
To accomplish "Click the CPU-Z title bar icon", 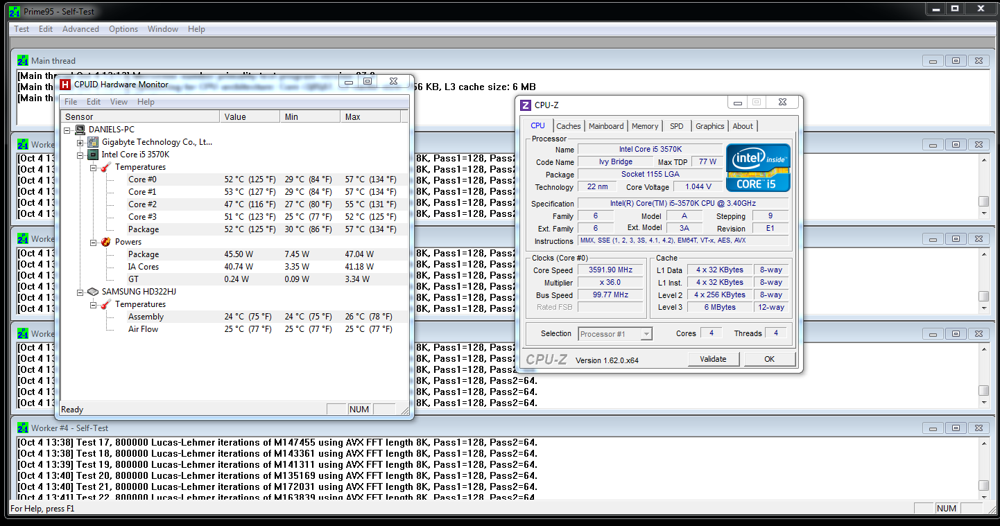I will 526,105.
